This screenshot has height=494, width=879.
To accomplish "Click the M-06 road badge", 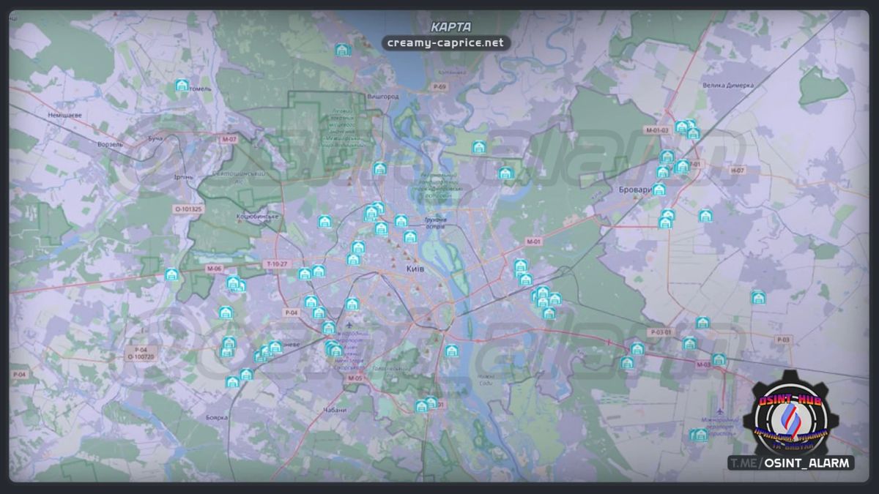I will pos(213,269).
